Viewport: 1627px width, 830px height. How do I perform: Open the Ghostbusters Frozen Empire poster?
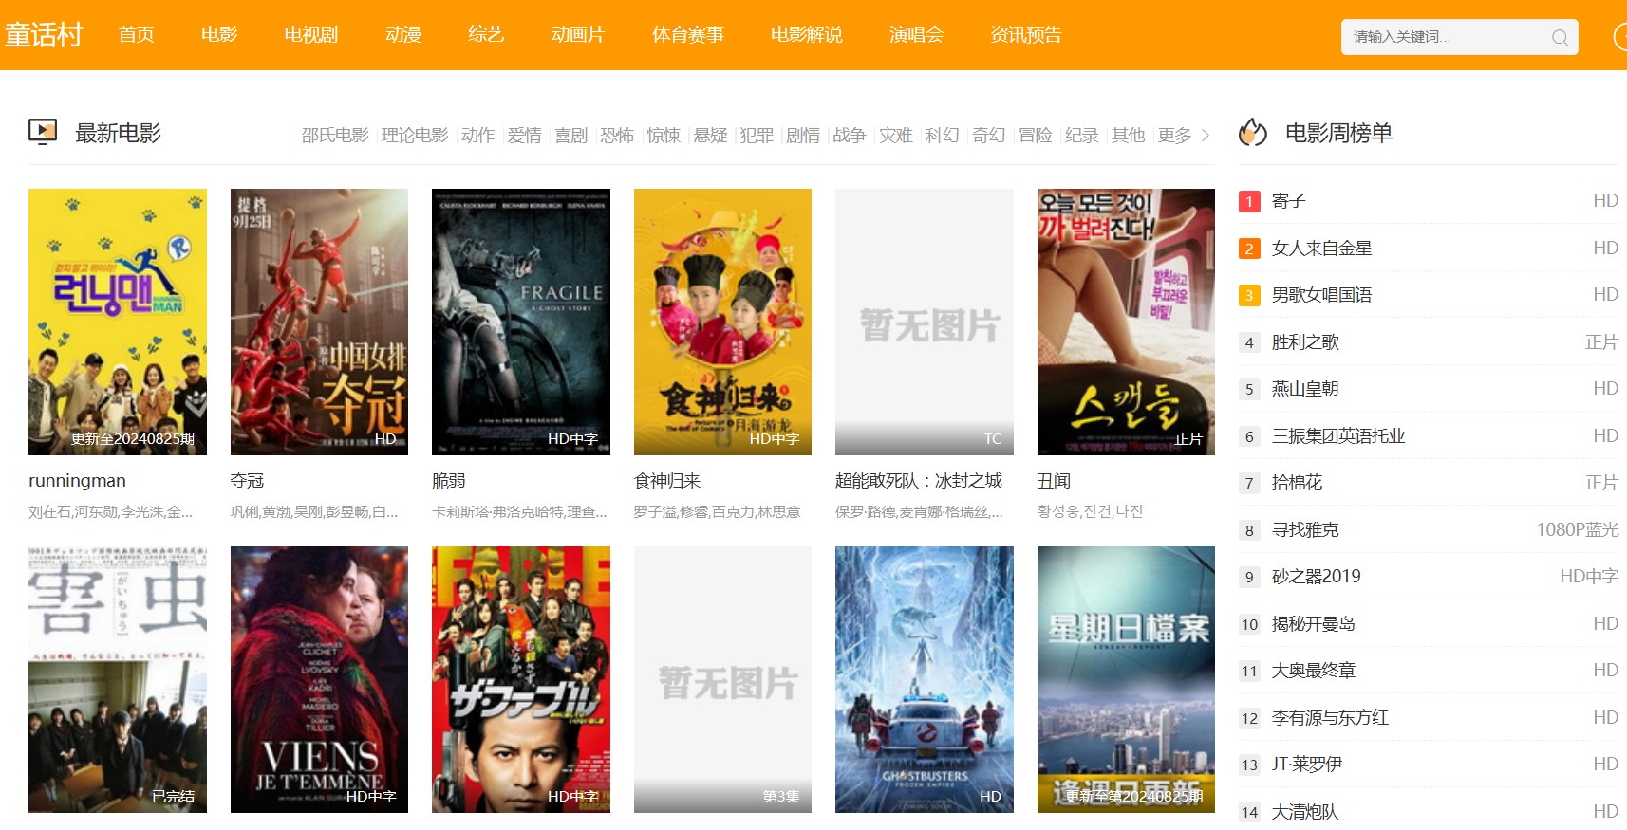925,679
